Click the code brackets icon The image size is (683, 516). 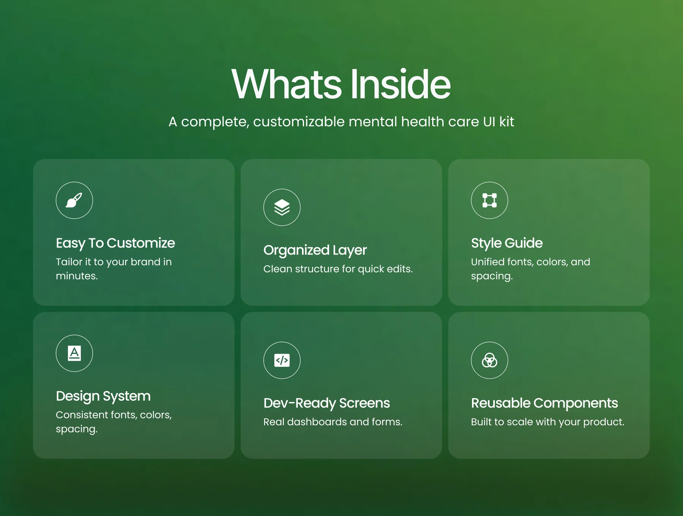(282, 360)
